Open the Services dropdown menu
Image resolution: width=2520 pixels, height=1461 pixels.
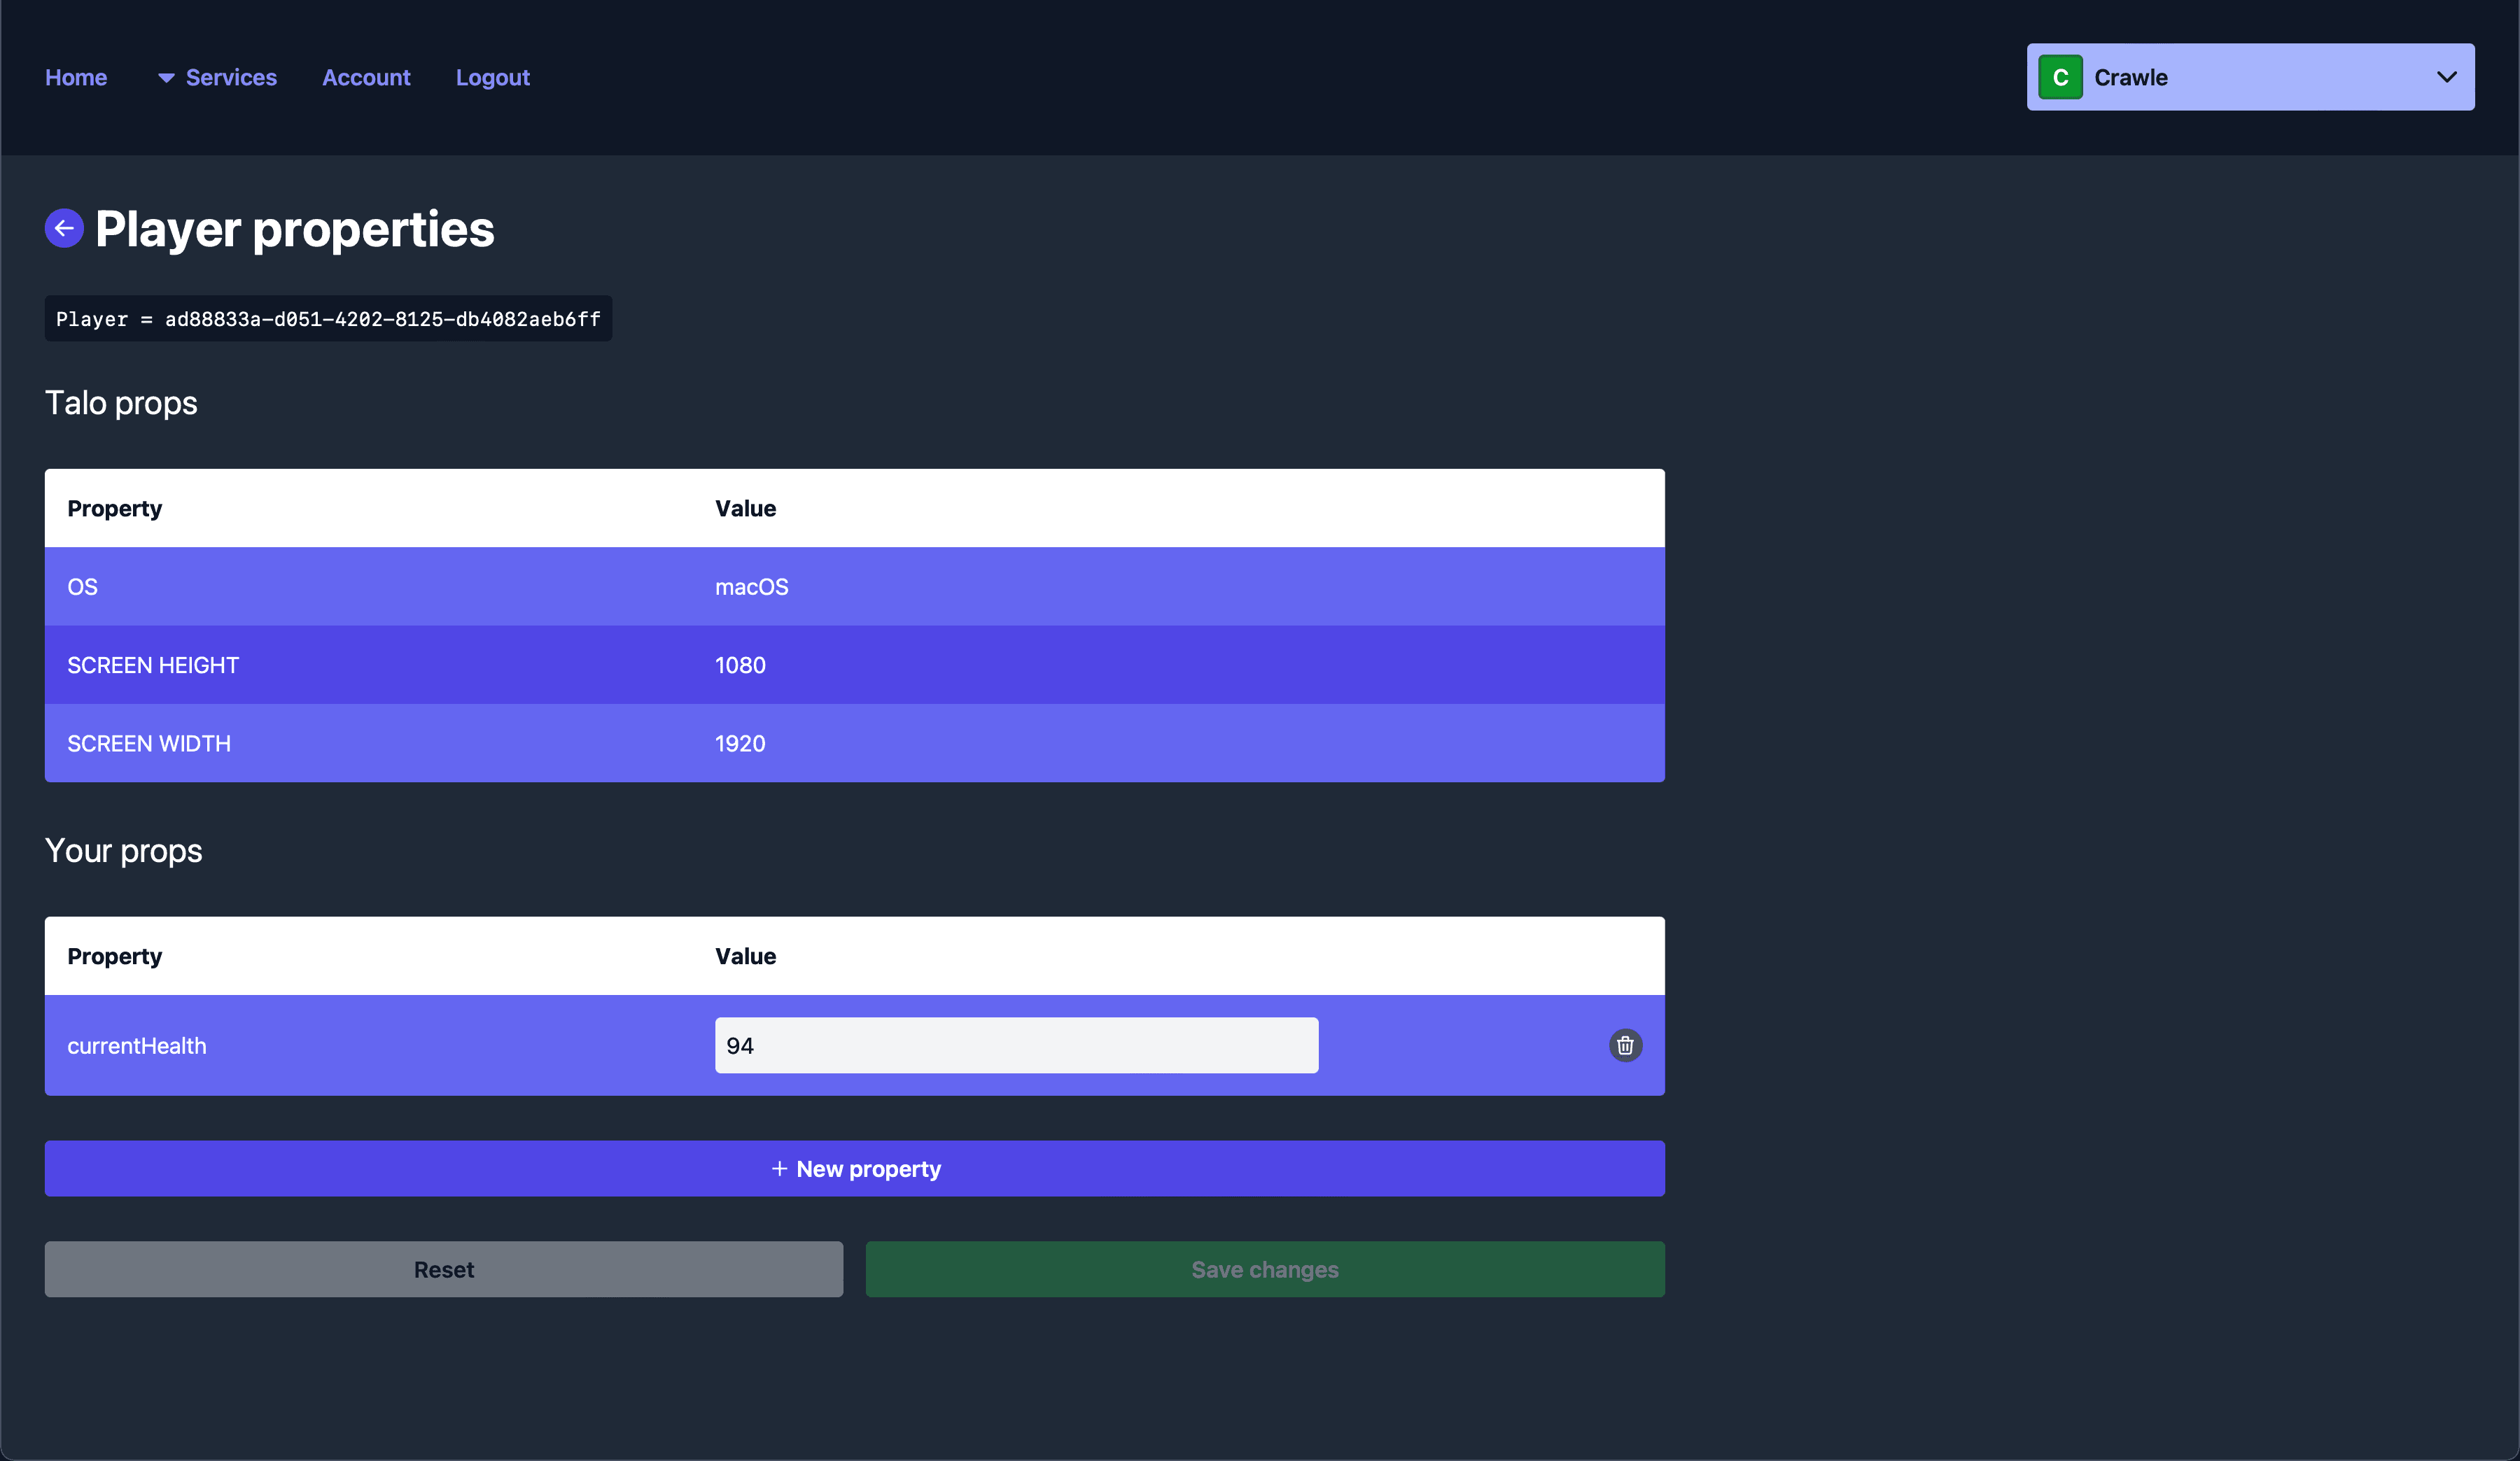[218, 77]
